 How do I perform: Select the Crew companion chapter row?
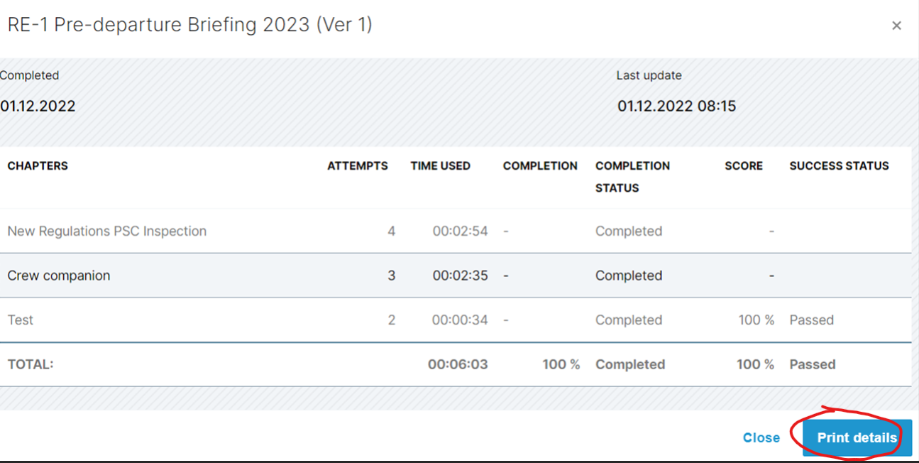point(456,276)
